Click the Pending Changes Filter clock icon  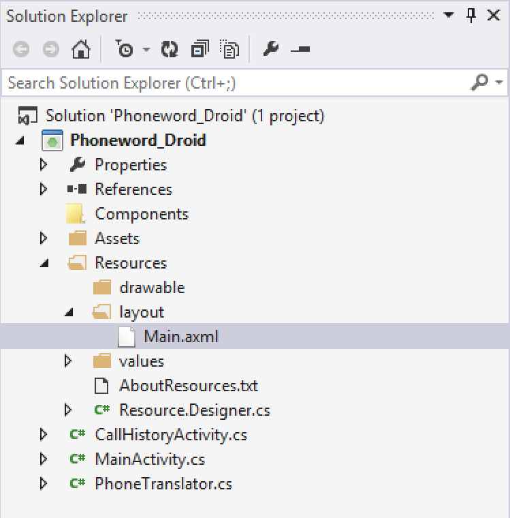coord(125,50)
